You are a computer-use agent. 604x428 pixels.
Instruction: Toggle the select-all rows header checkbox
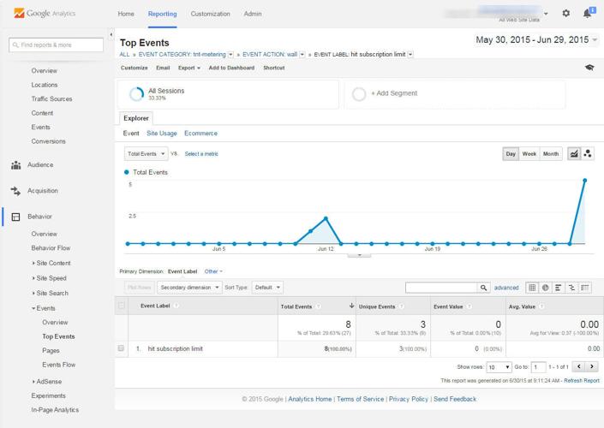click(122, 306)
